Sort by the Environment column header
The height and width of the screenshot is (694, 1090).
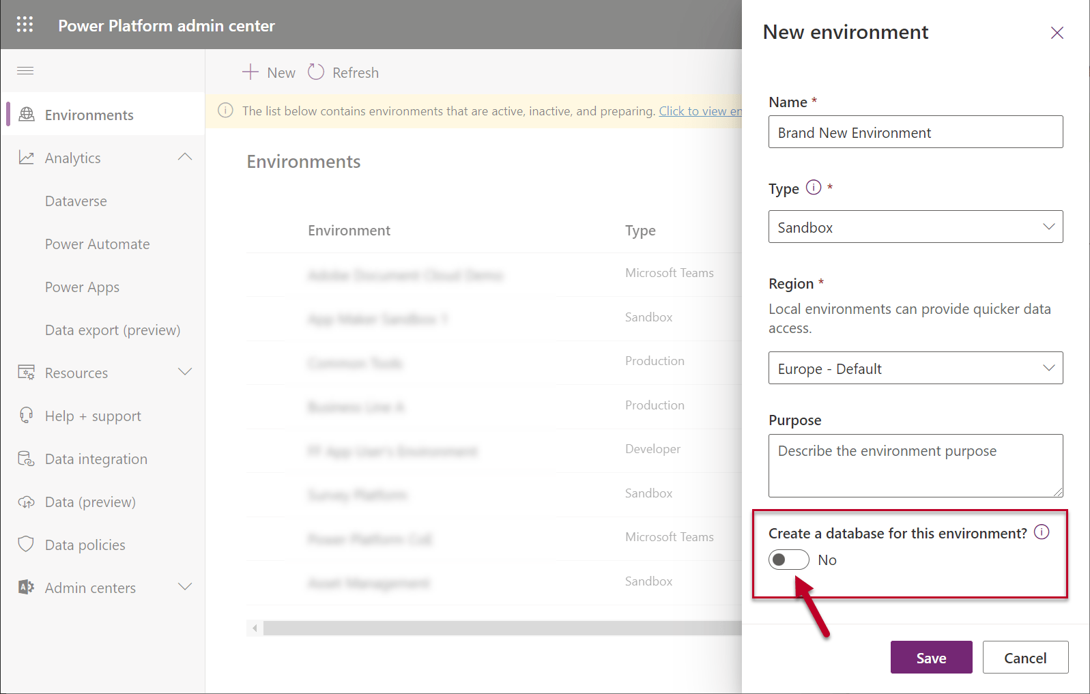(349, 231)
